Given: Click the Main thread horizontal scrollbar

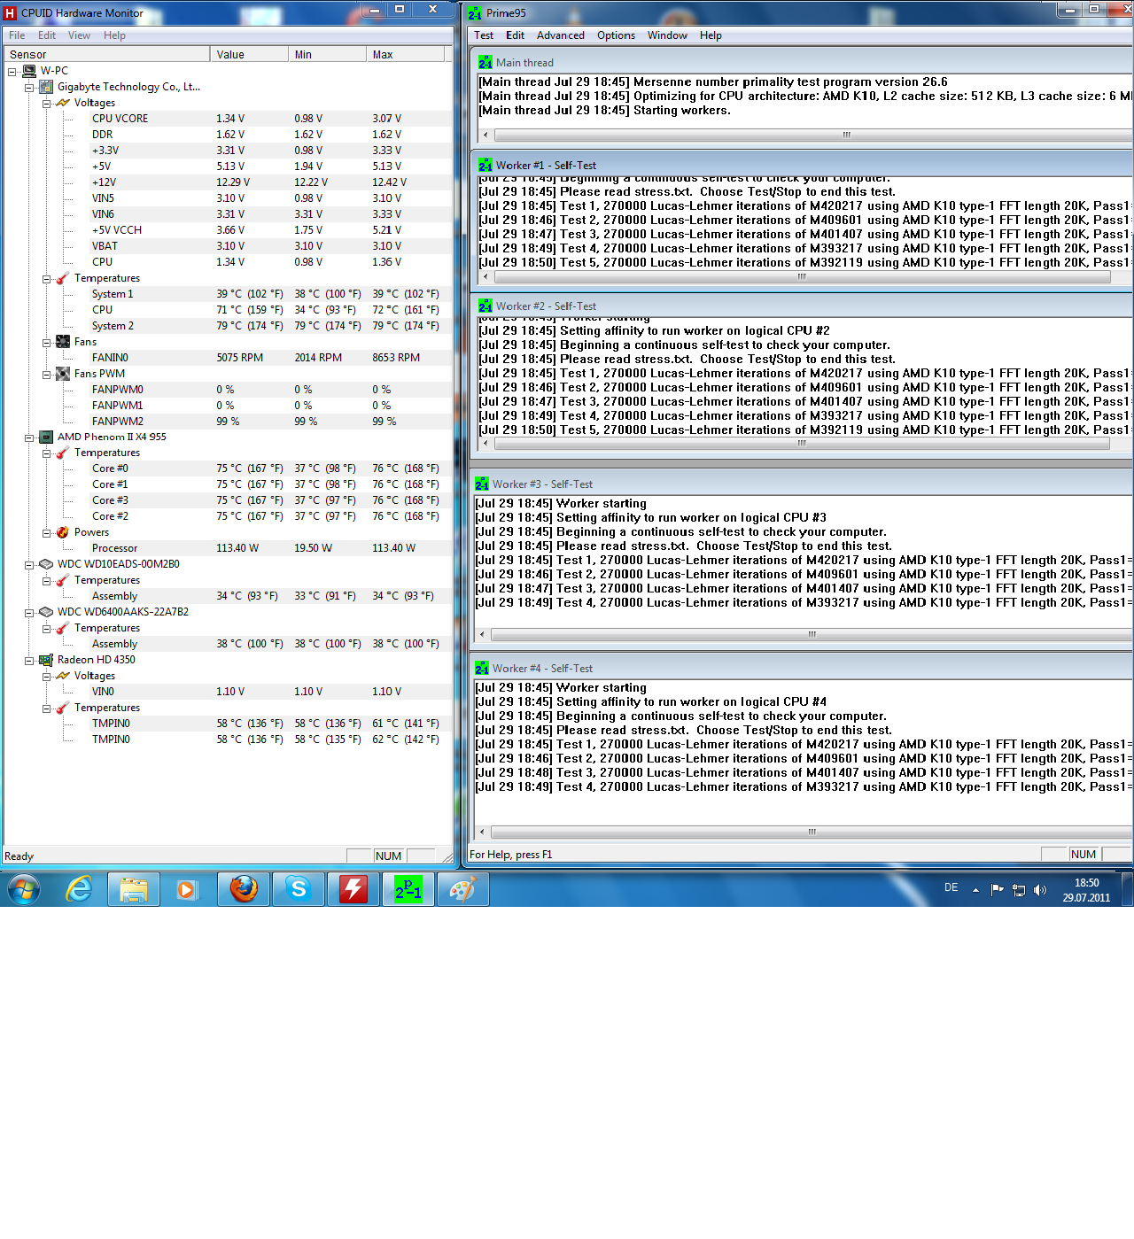Looking at the screenshot, I should point(805,136).
